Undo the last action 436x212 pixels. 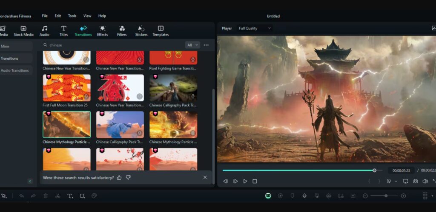(x=21, y=196)
